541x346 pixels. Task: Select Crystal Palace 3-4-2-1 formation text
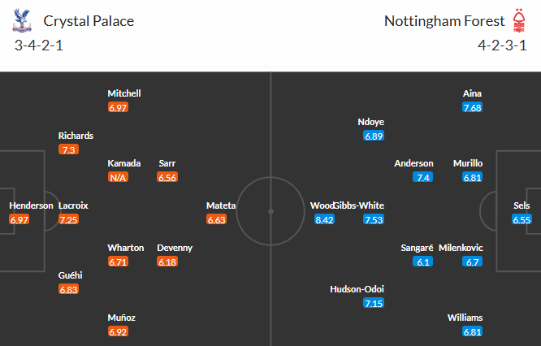coord(39,45)
